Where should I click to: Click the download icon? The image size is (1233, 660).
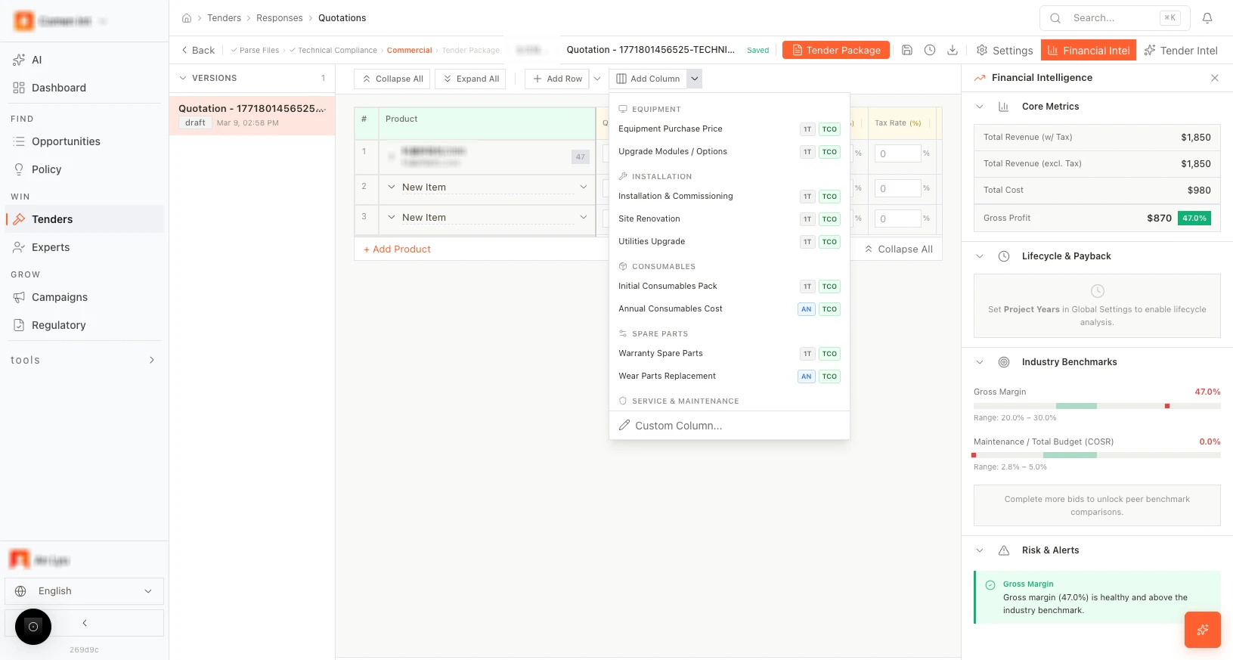(953, 50)
